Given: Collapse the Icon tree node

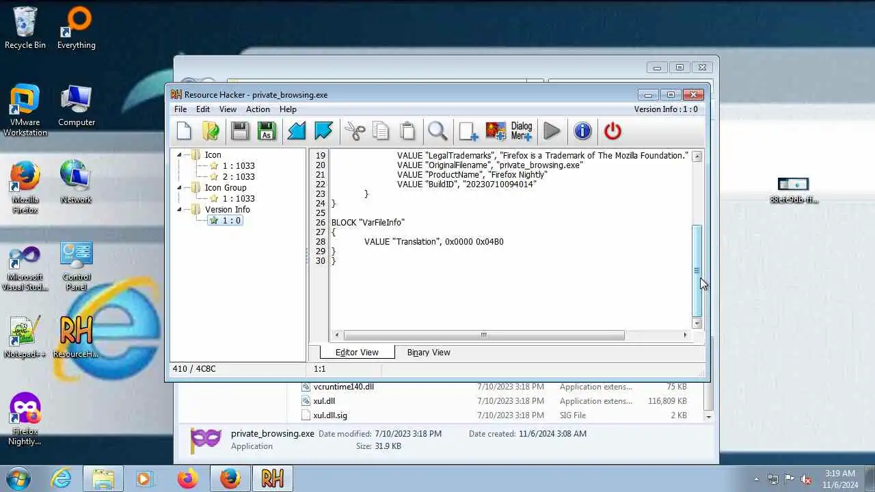Looking at the screenshot, I should coord(180,155).
